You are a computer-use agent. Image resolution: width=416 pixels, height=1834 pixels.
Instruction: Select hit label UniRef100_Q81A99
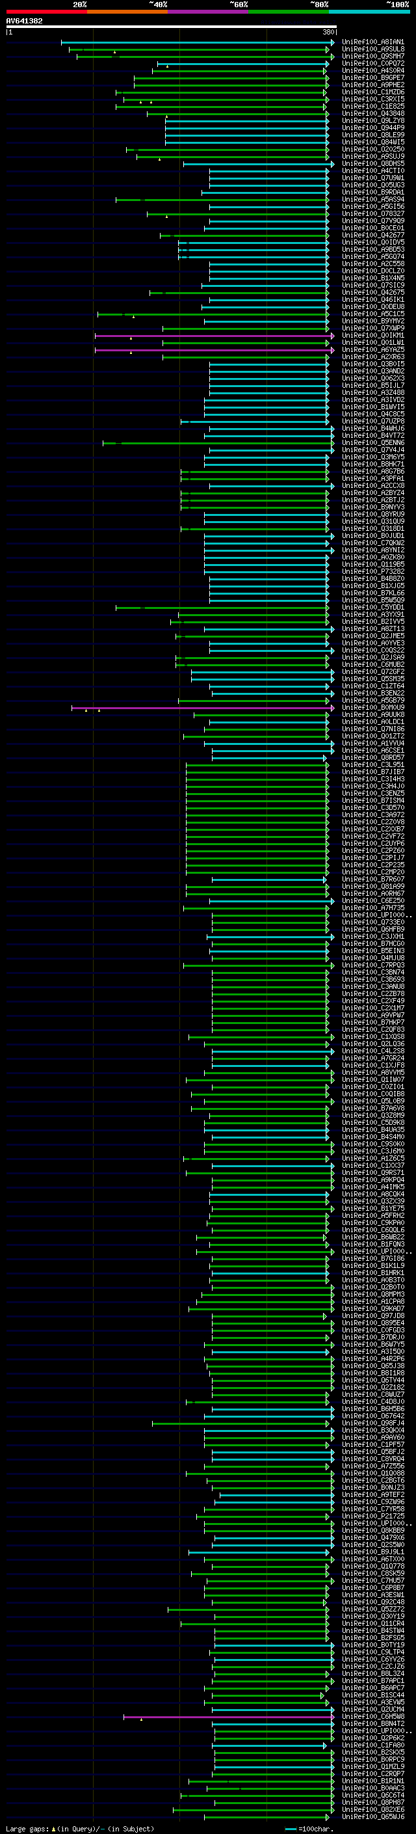tap(373, 886)
